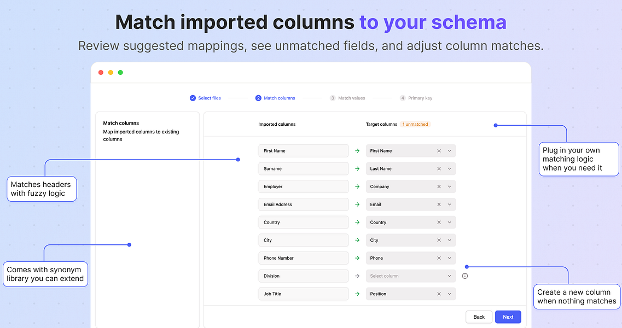This screenshot has width=622, height=328.
Task: Click the Email Address imported column field
Action: pyautogui.click(x=304, y=204)
